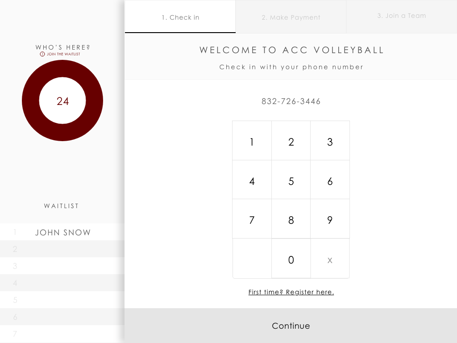The height and width of the screenshot is (343, 457).
Task: Tap the number 1 keypad button
Action: click(x=252, y=141)
